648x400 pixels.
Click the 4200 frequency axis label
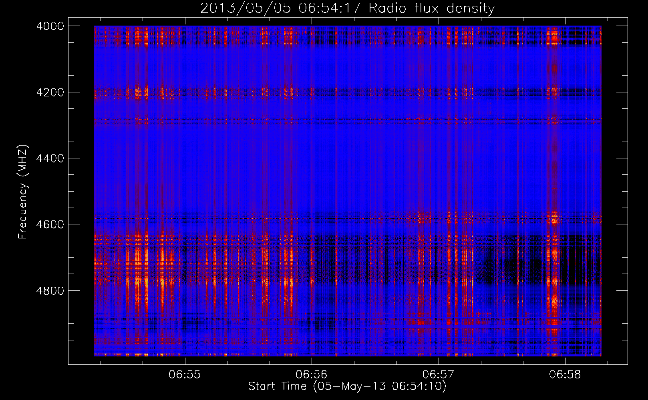[50, 92]
